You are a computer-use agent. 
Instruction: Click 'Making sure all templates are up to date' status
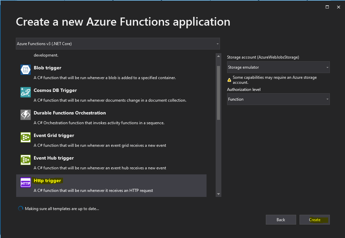(62, 209)
